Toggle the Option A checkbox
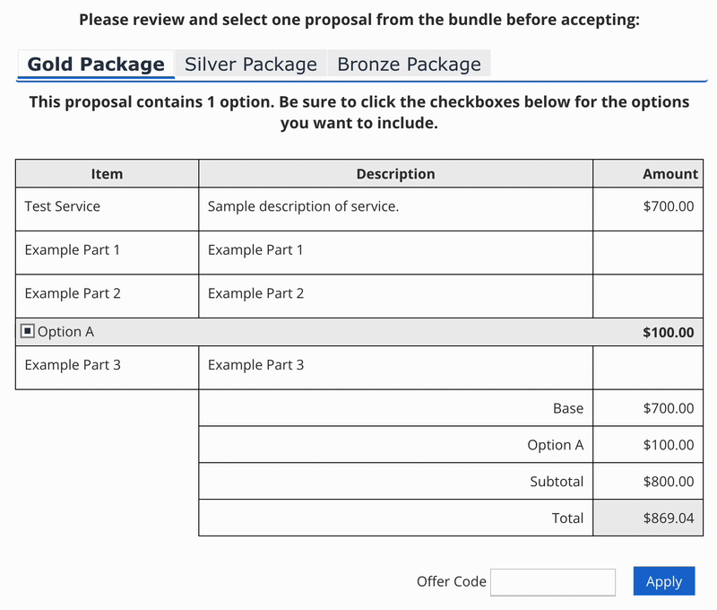 28,332
